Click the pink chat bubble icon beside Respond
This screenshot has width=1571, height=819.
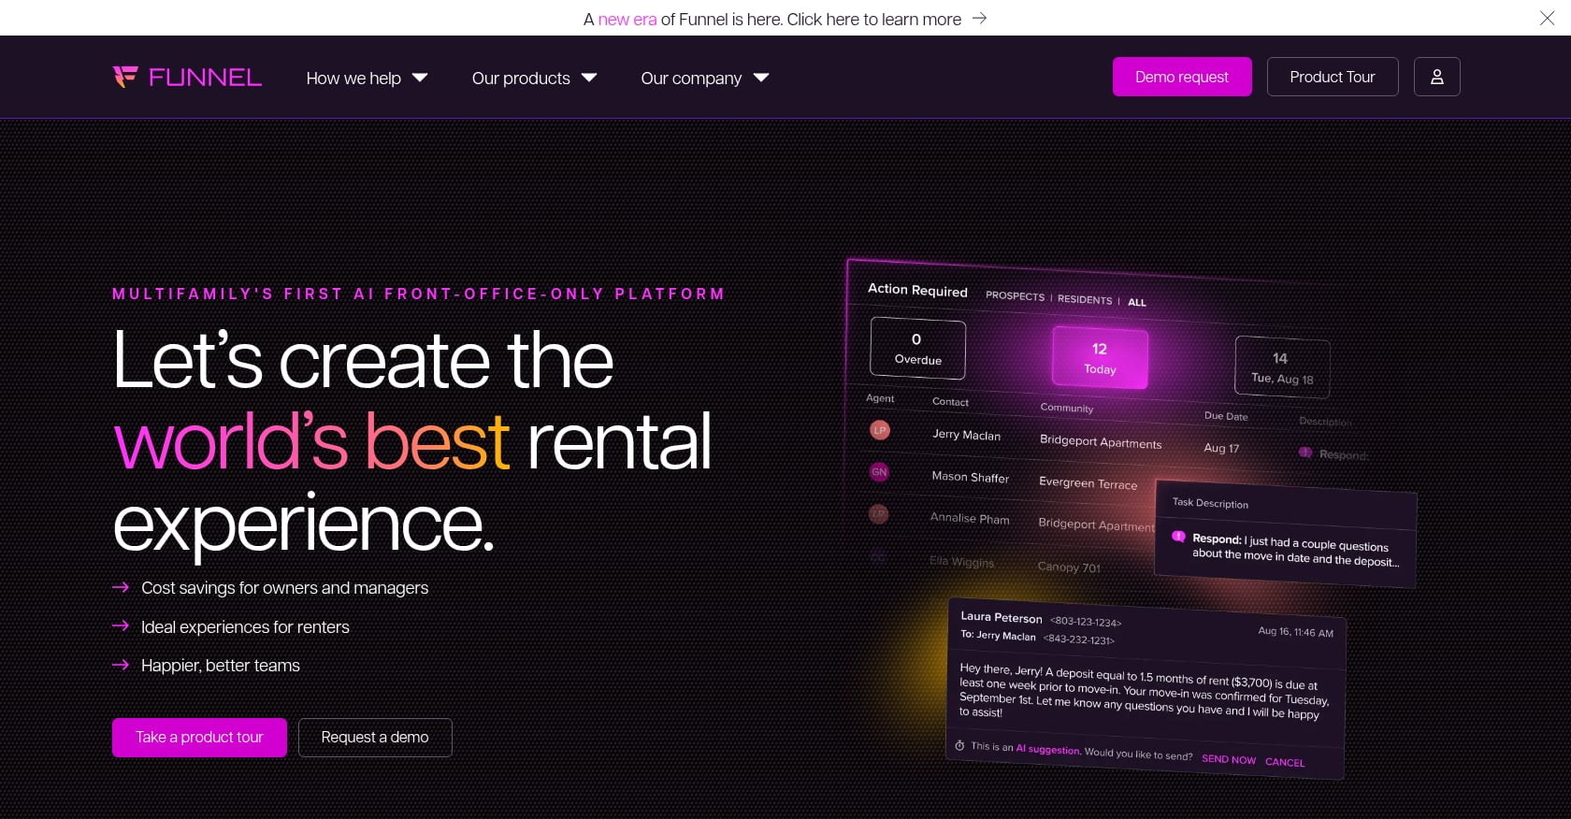[1179, 537]
